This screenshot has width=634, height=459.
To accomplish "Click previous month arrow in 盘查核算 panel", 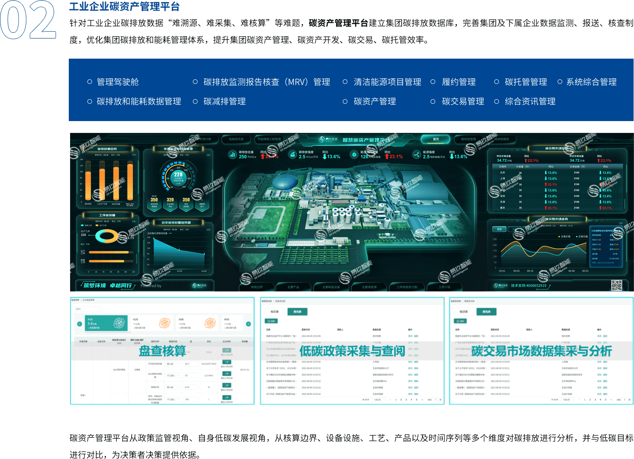I will pyautogui.click(x=79, y=324).
